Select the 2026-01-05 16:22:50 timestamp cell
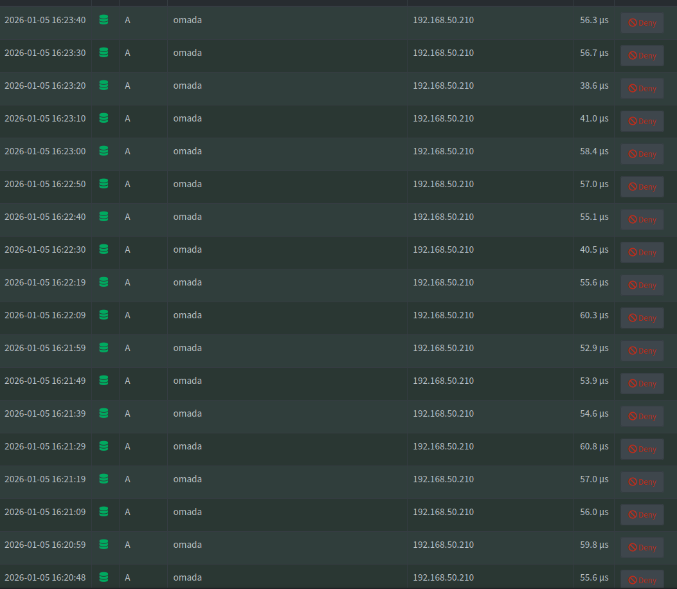 pos(45,184)
